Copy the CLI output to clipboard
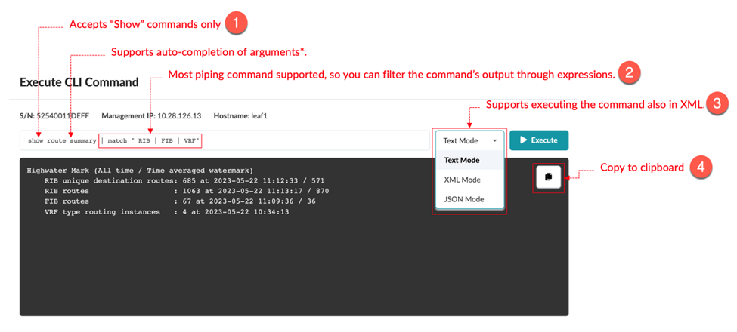 pos(549,177)
